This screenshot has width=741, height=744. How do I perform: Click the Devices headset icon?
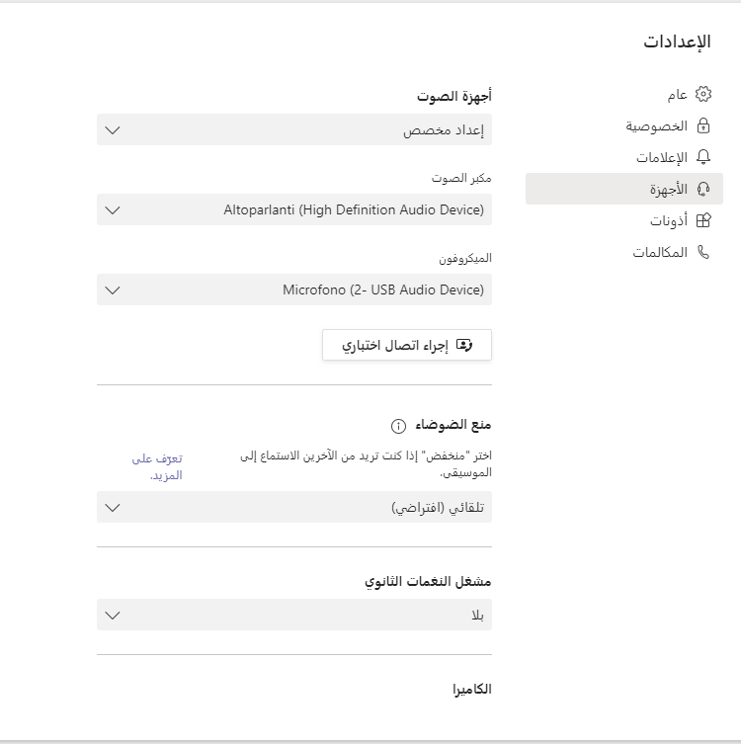point(703,190)
